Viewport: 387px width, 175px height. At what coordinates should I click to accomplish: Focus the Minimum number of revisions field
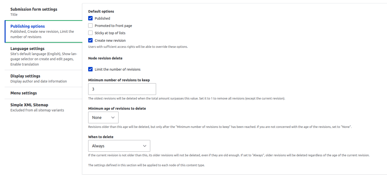(x=122, y=89)
